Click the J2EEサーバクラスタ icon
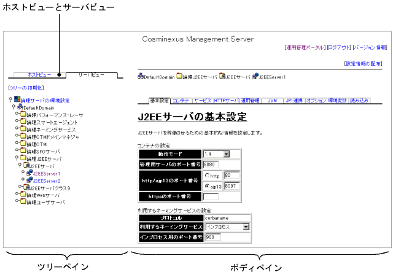Image resolution: width=393 pixels, height=280 pixels. tap(26, 187)
